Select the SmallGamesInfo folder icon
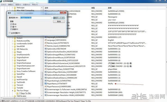This screenshot has height=102, width=167. pos(15,54)
